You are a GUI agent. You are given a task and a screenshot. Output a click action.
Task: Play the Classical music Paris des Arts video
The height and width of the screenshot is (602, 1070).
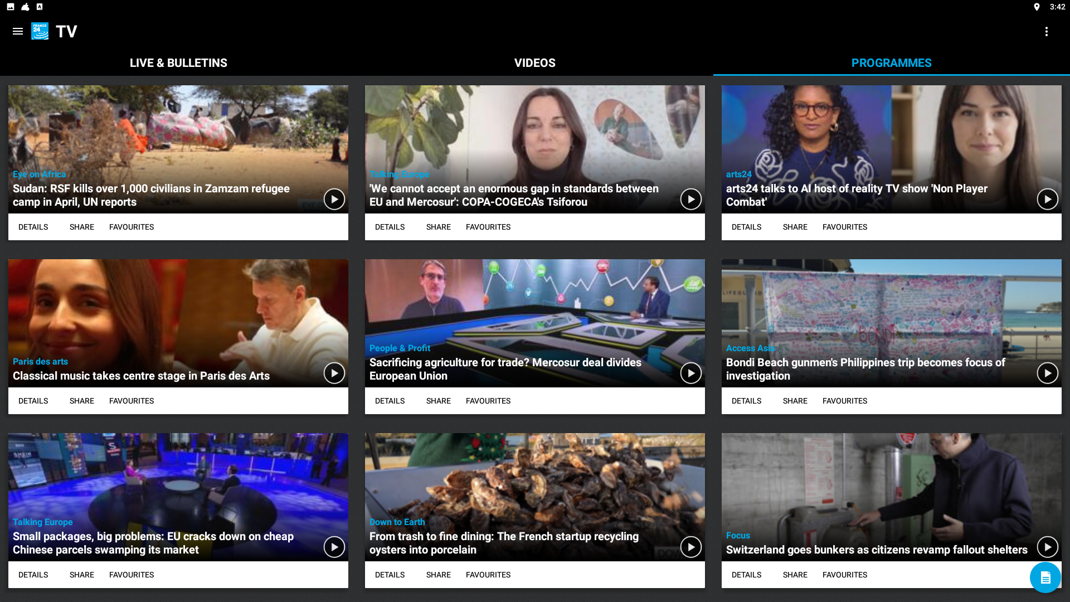click(334, 373)
